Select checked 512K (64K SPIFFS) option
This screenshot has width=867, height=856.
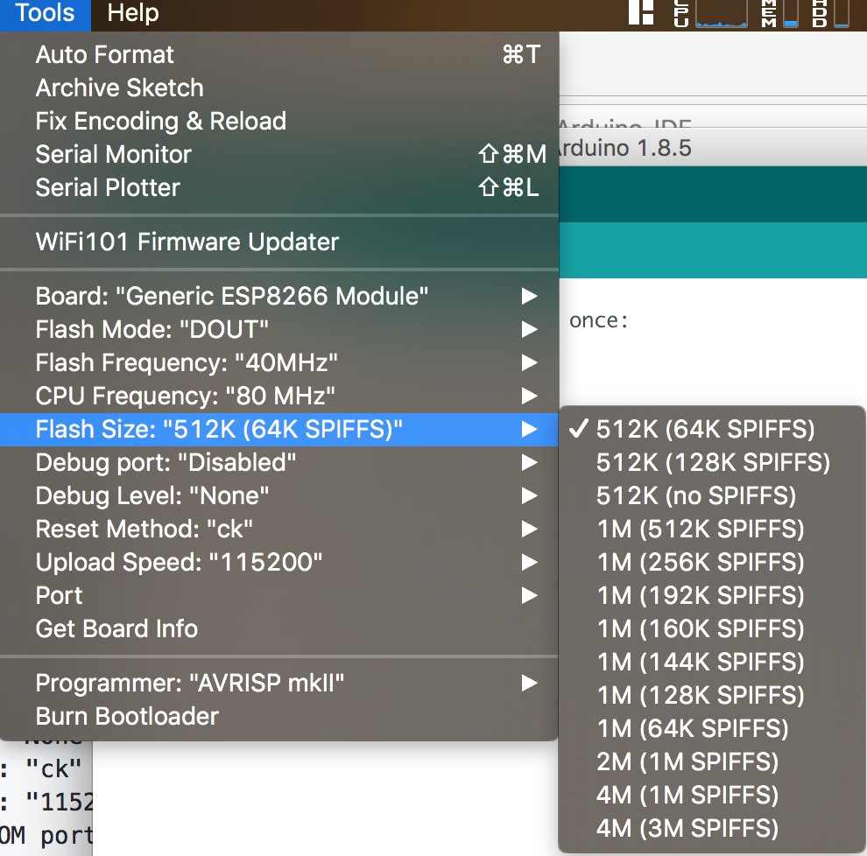click(712, 430)
